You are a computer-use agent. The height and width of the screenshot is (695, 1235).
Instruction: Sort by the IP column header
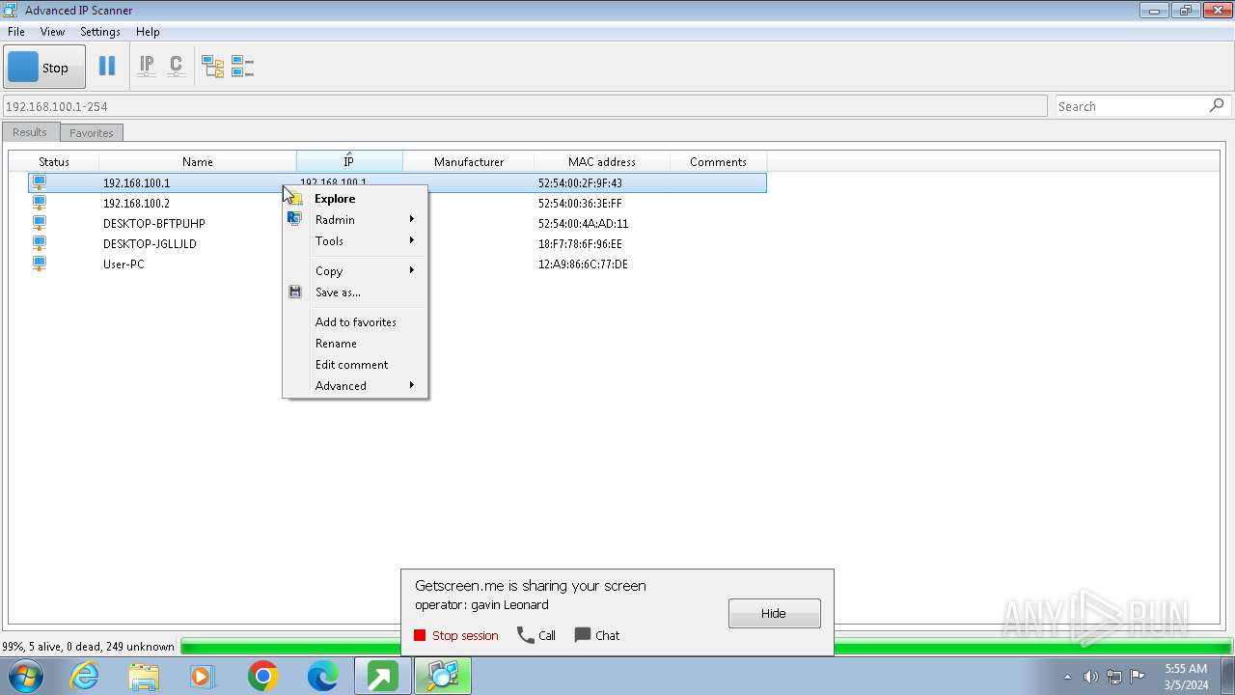coord(349,161)
